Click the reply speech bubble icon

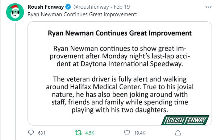click(x=31, y=133)
